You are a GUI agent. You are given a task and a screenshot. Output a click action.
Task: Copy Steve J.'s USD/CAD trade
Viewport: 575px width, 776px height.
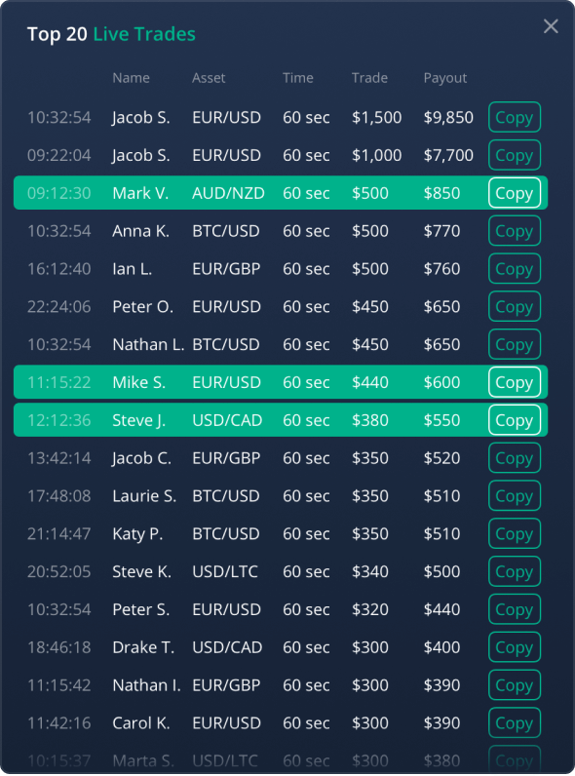[515, 420]
